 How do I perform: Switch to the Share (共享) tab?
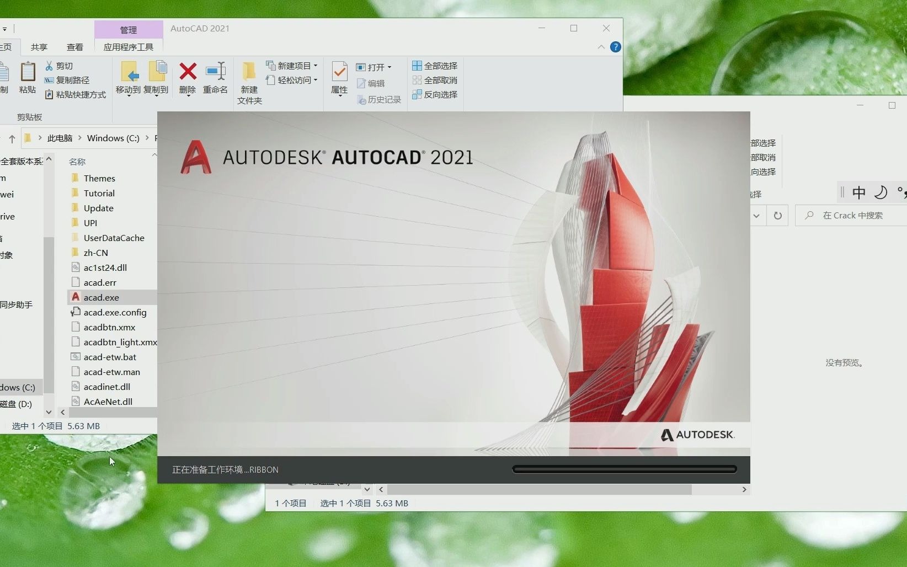[39, 47]
